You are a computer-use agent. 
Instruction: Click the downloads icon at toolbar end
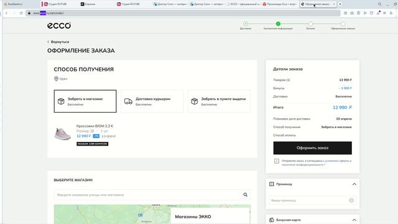[x=391, y=13]
